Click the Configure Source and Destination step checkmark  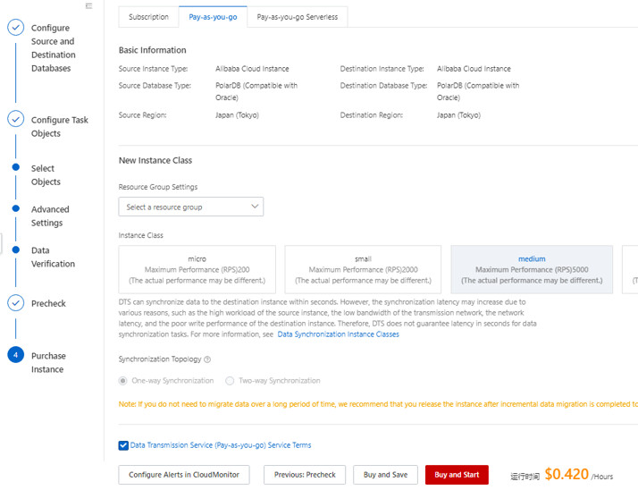15,28
